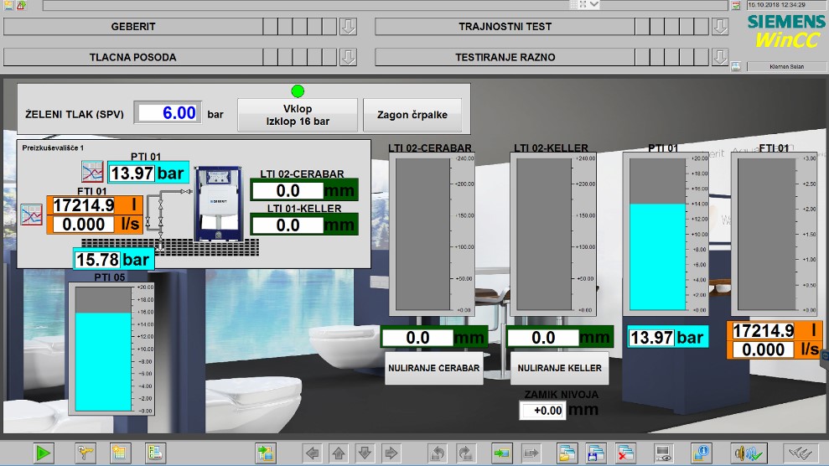
Task: Click the monitor with eye icon
Action: pos(662,453)
